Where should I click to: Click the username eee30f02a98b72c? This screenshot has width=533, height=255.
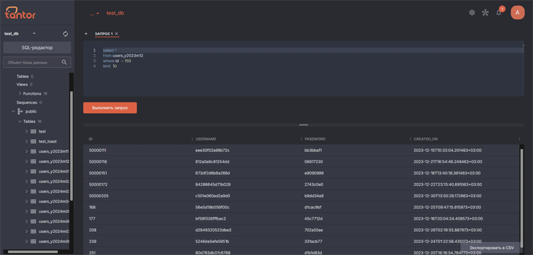point(213,150)
